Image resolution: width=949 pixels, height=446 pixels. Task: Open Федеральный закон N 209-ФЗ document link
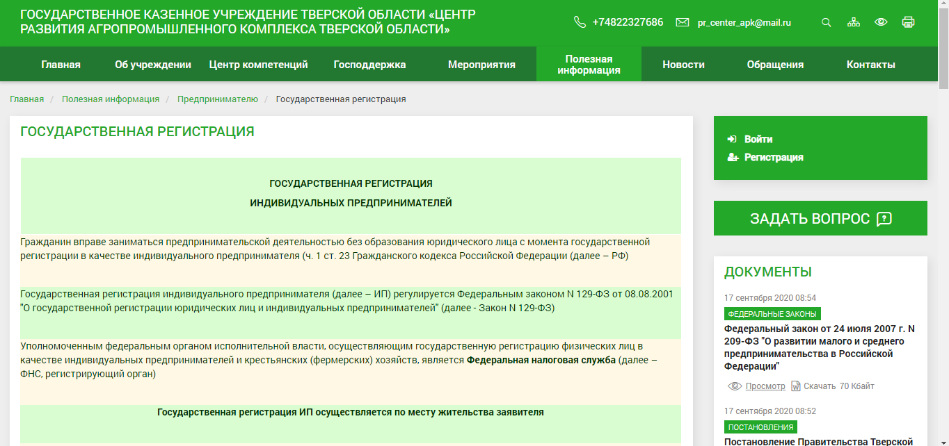click(820, 347)
